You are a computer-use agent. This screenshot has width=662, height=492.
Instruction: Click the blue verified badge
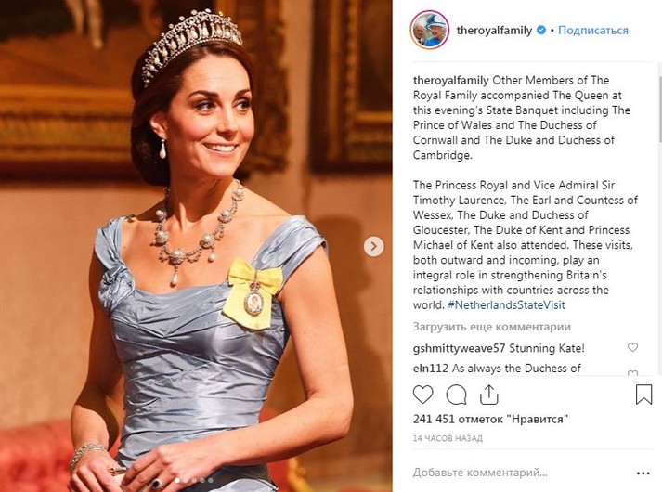tap(540, 31)
